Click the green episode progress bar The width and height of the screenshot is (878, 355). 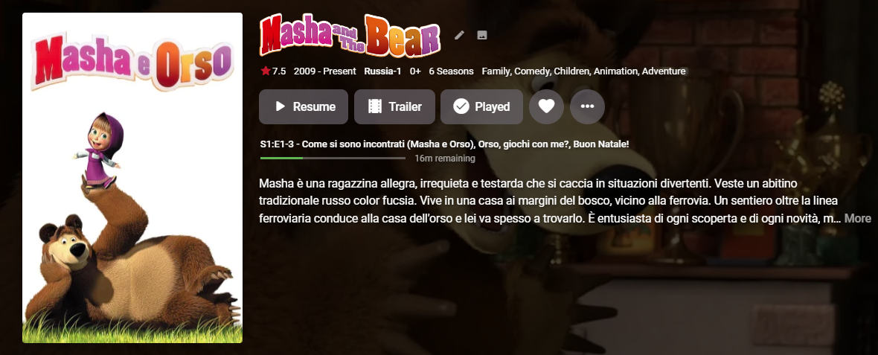pos(333,159)
